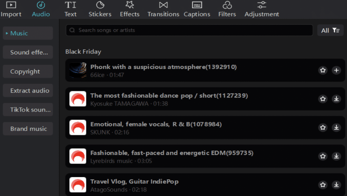Download the Emotional, female vocals track
The height and width of the screenshot is (196, 347).
pos(336,127)
